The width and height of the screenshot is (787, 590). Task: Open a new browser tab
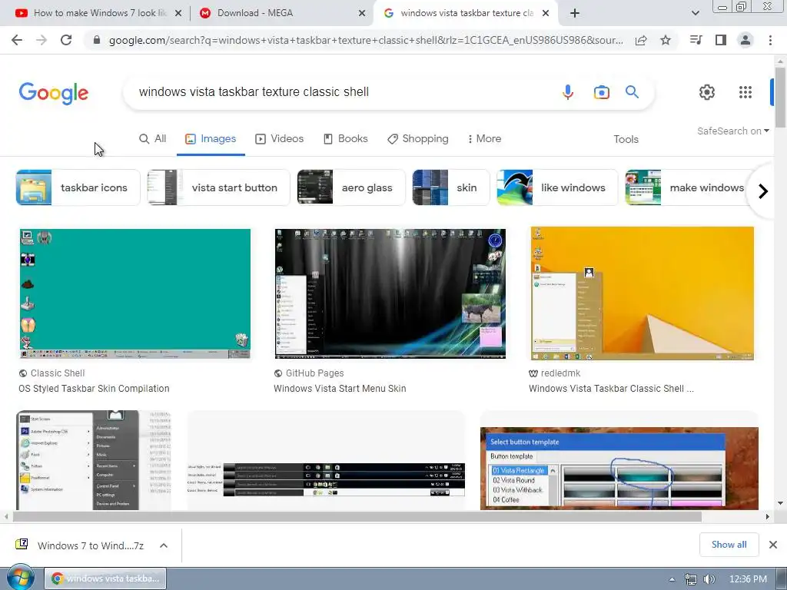coord(575,13)
